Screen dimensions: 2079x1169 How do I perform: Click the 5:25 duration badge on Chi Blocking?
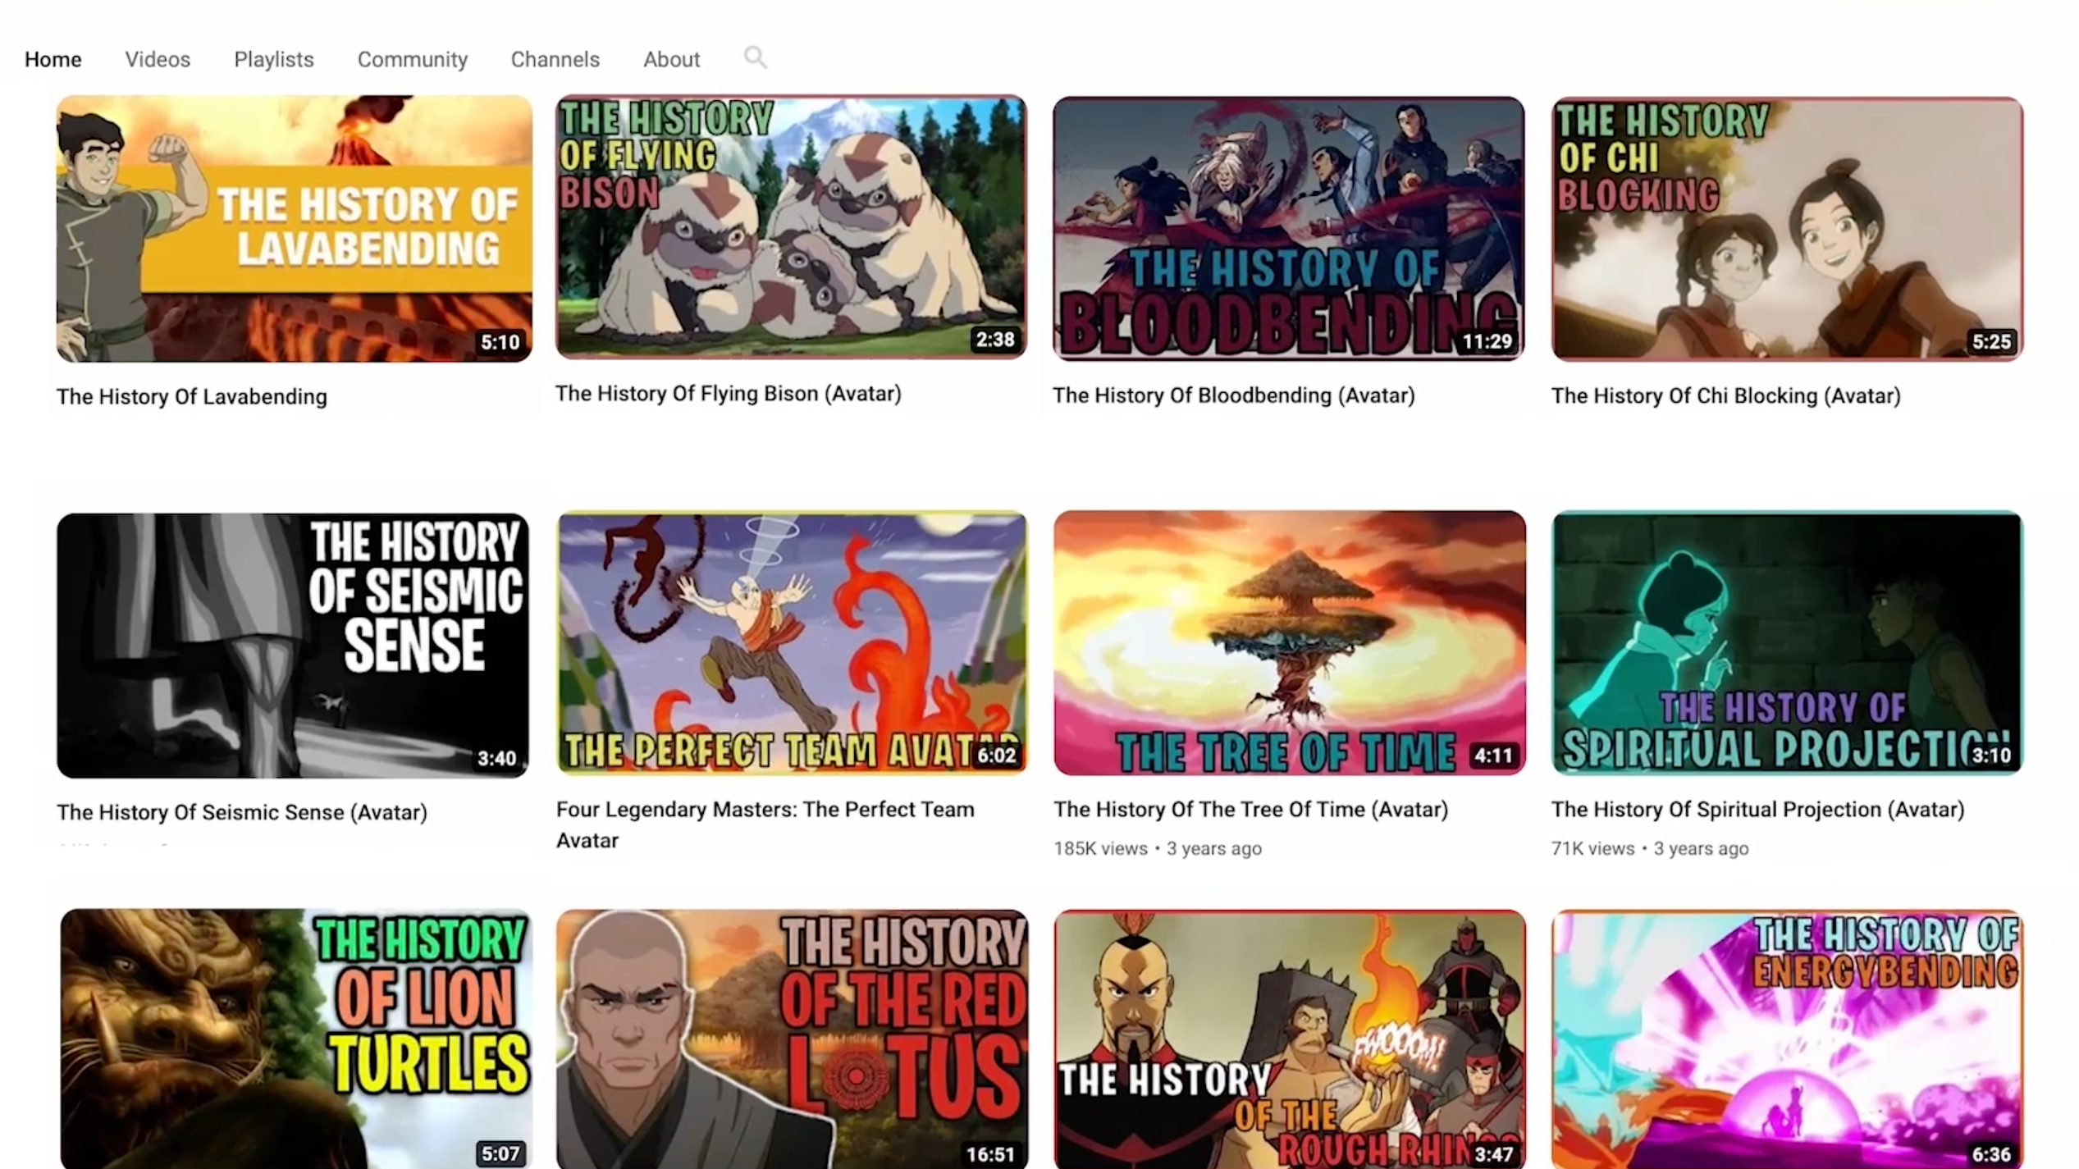coord(1991,341)
